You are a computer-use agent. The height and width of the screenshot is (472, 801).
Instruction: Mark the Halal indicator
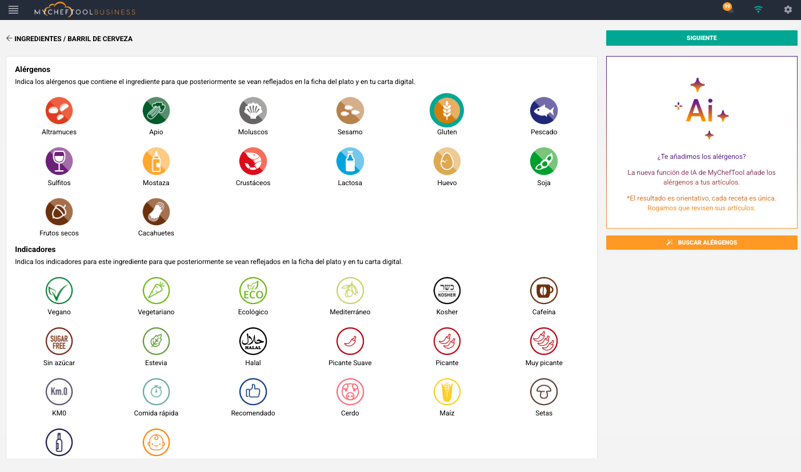click(x=253, y=342)
